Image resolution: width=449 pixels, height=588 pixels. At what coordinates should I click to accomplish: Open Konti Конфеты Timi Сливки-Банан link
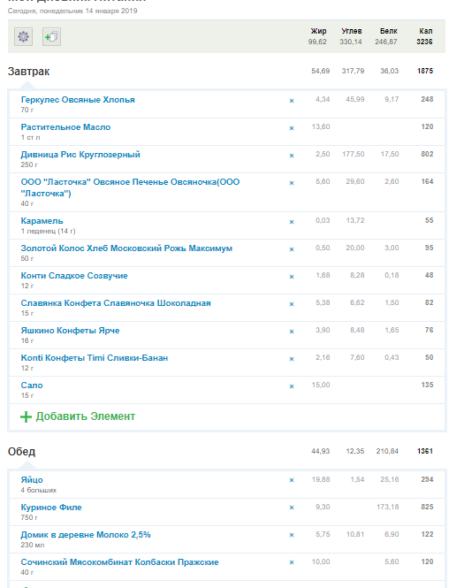click(95, 358)
